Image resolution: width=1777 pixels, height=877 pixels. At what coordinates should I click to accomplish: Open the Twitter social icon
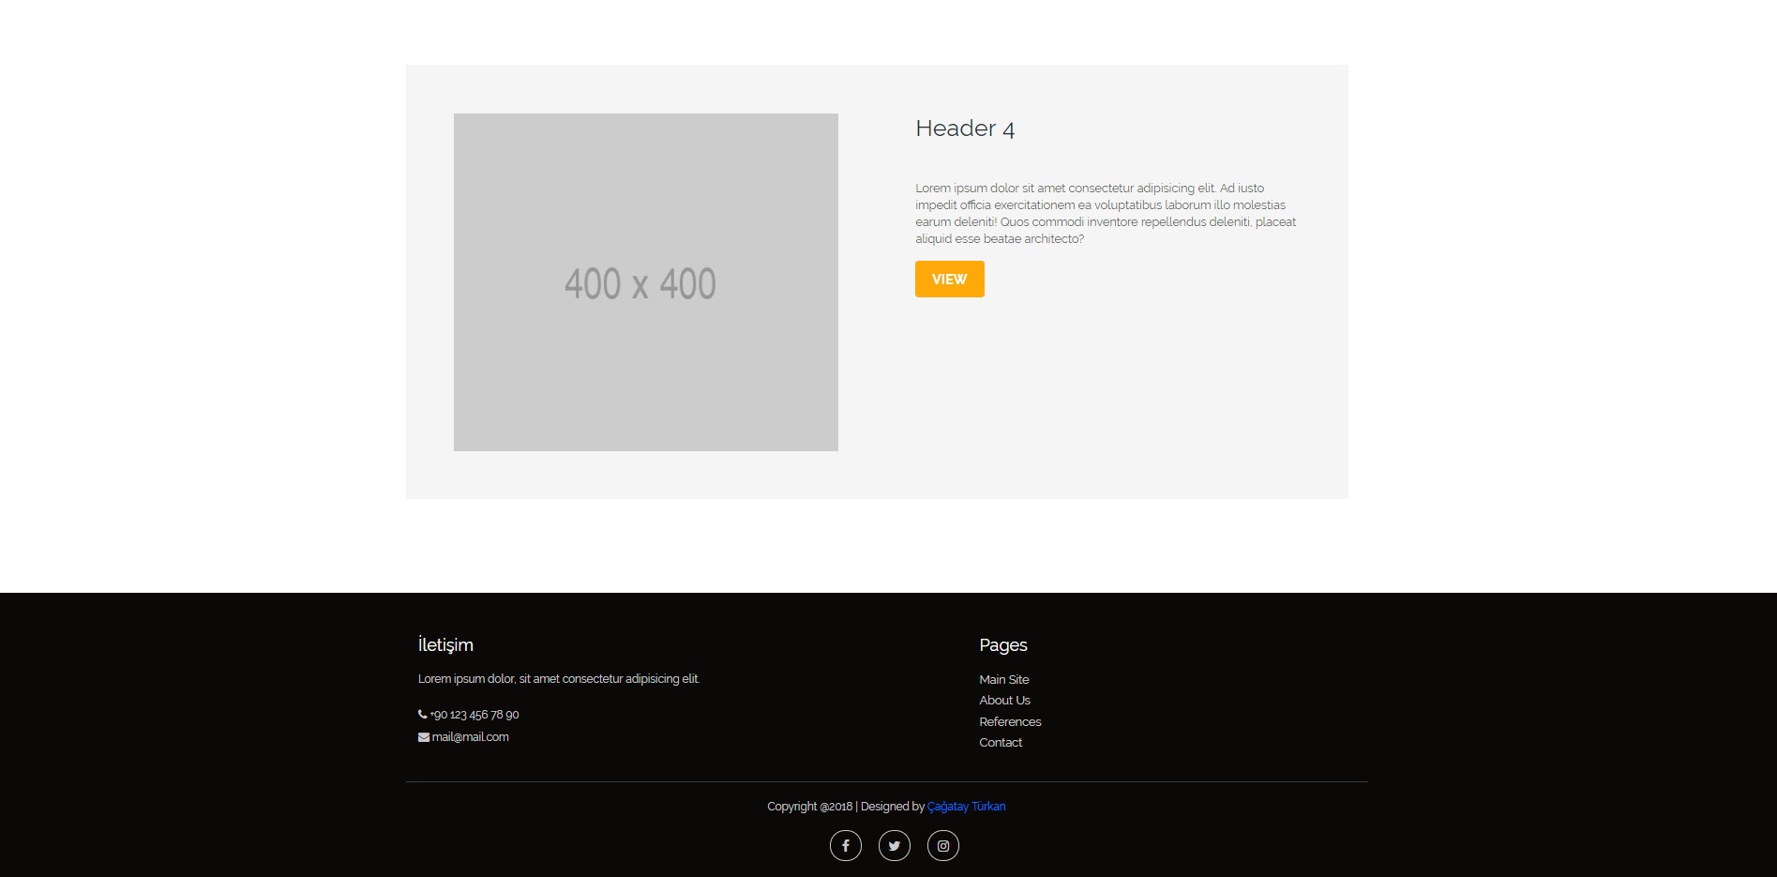(x=894, y=846)
